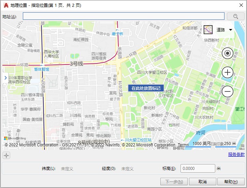Click the 8号线(规划中) line label
The height and width of the screenshot is (188, 247).
coord(94,142)
